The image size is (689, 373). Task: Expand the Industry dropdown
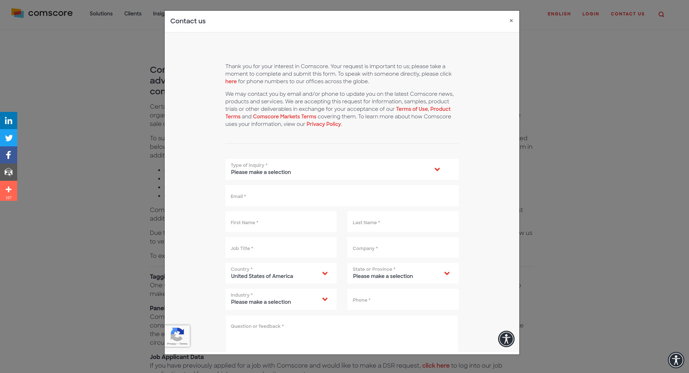pyautogui.click(x=281, y=299)
